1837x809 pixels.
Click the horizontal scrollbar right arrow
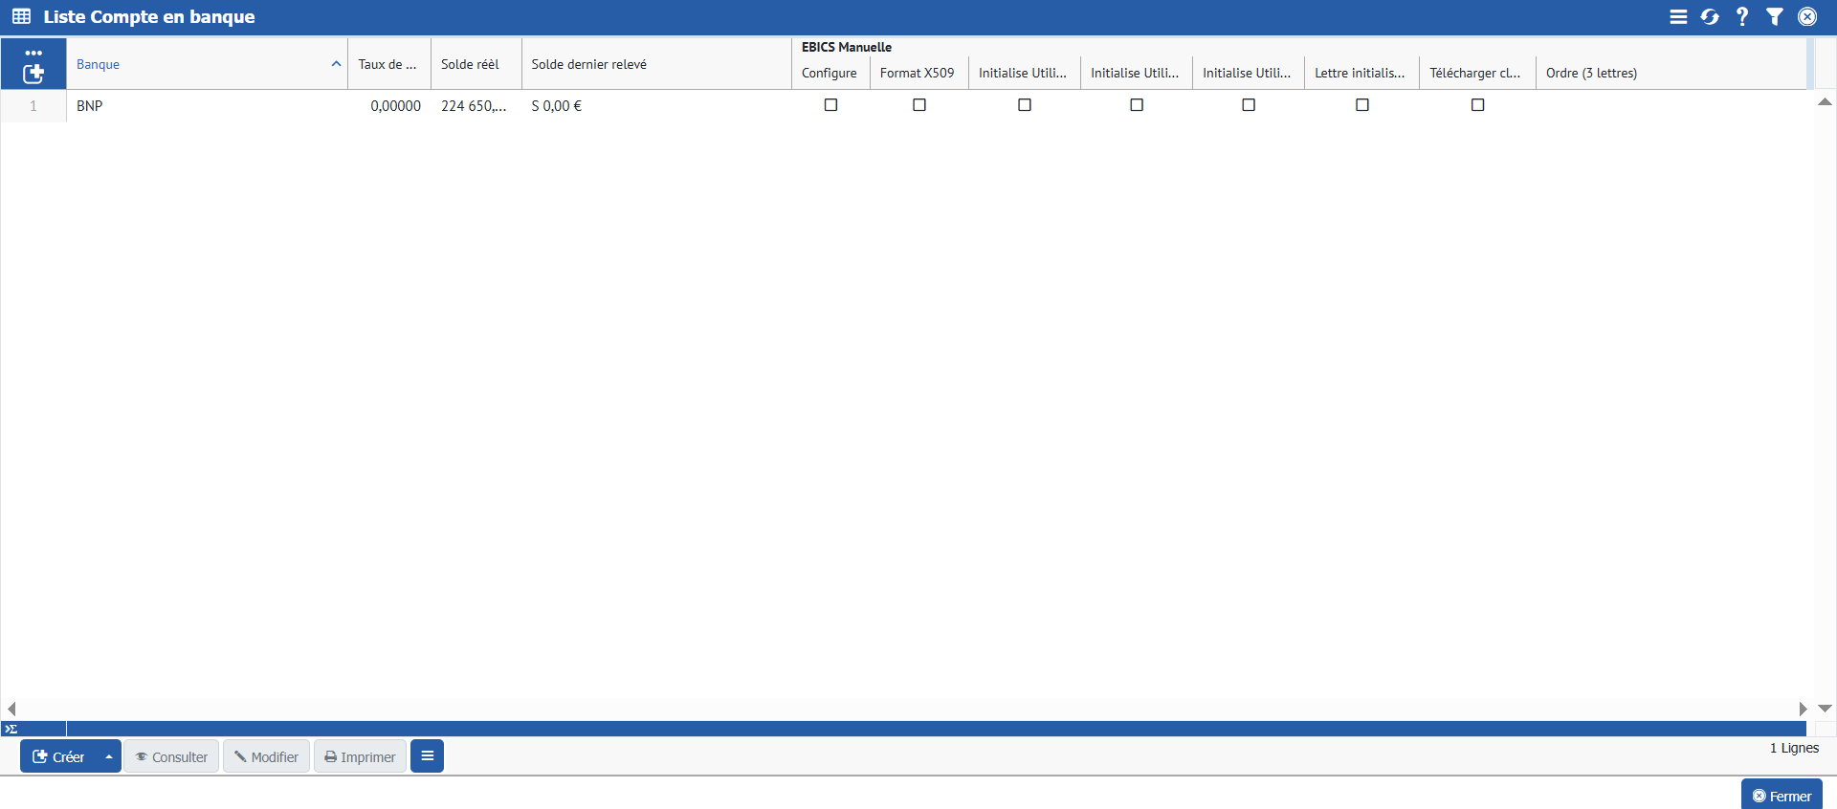coord(1803,709)
